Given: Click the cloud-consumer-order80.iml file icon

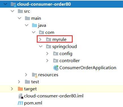Looking at the screenshot, I should tap(21, 96).
